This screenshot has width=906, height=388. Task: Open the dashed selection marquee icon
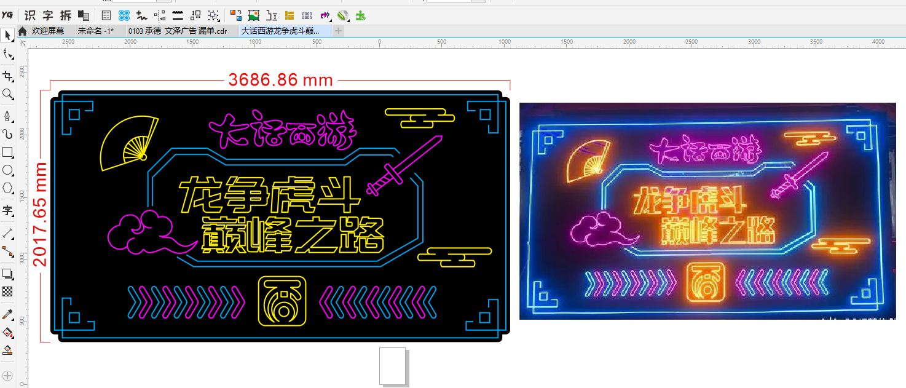pyautogui.click(x=214, y=15)
